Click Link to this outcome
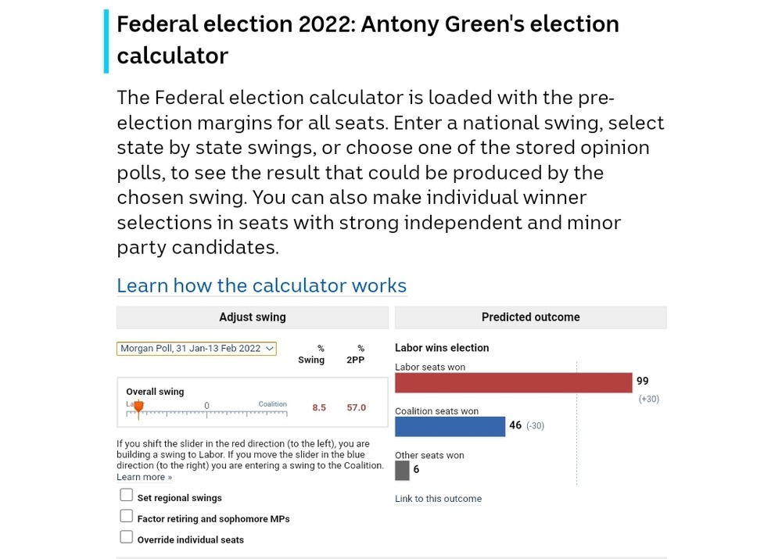Image resolution: width=782 pixels, height=559 pixels. point(438,499)
